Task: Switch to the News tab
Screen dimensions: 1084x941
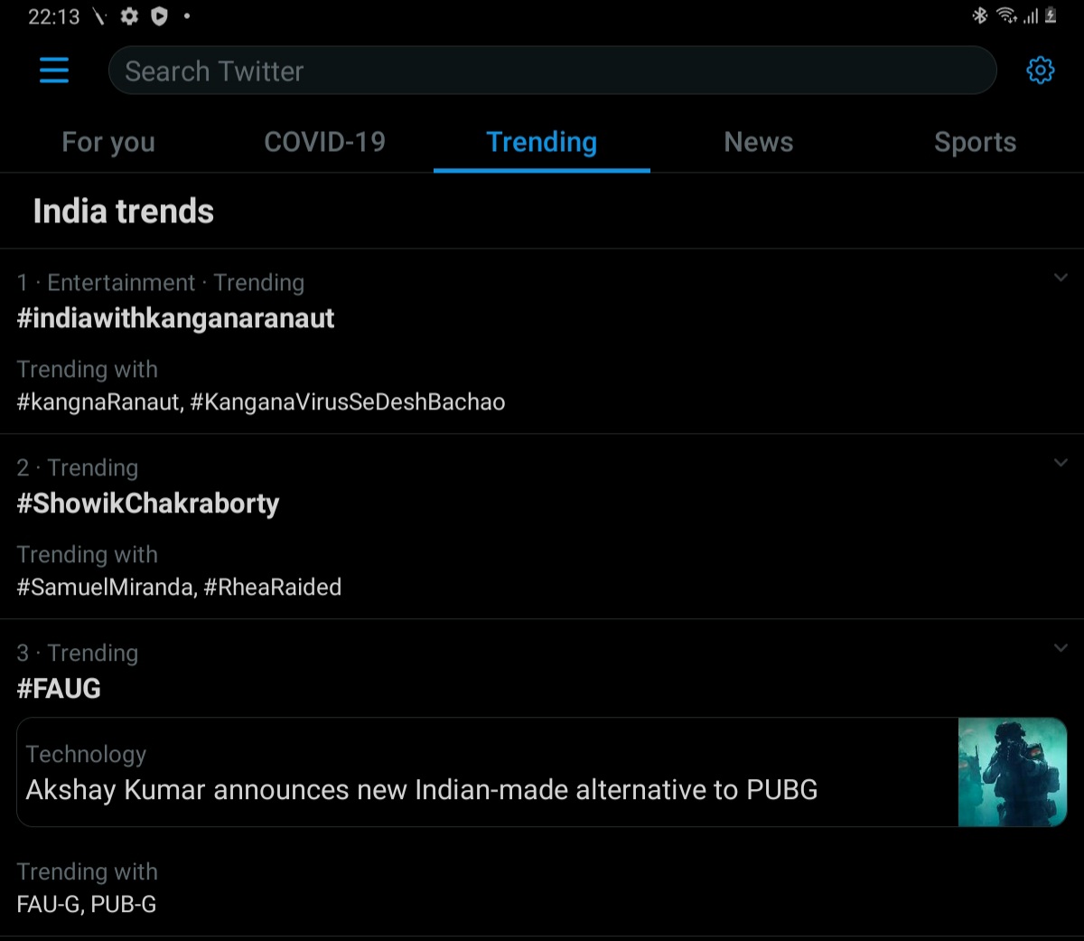Action: pyautogui.click(x=759, y=142)
